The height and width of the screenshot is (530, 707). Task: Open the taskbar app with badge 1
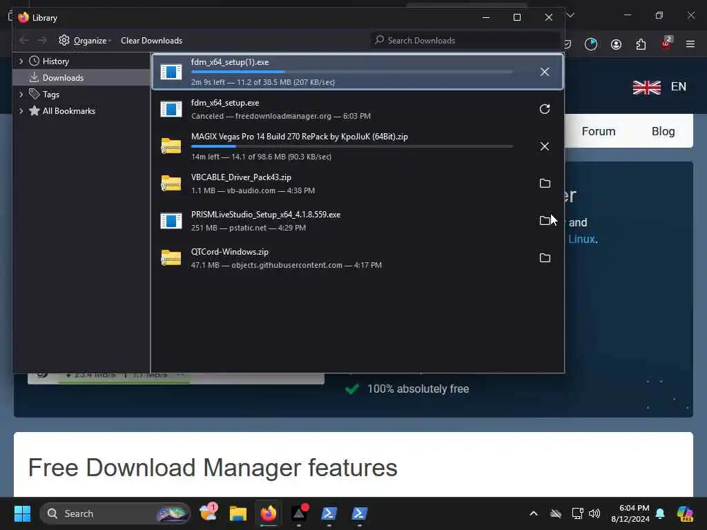click(x=209, y=513)
